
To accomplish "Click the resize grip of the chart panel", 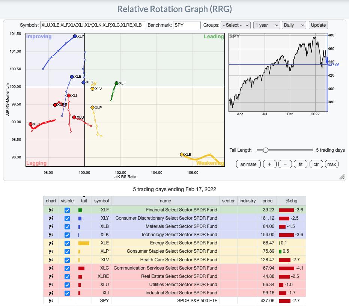I will 342,176.
